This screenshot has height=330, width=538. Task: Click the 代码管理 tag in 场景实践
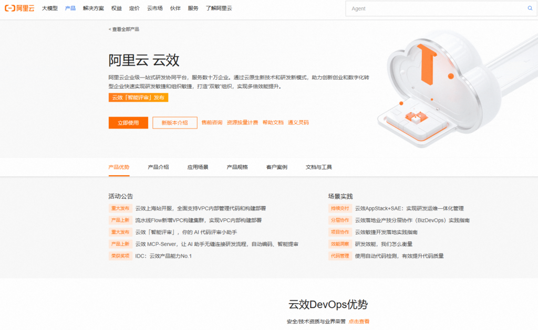(x=340, y=256)
